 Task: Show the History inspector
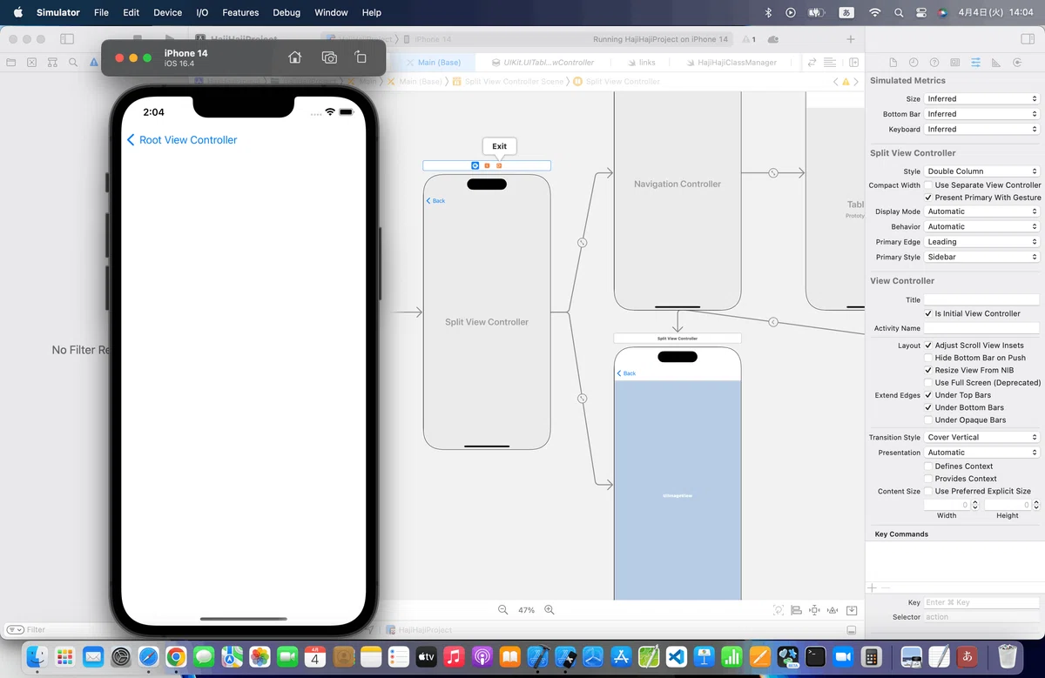pos(914,63)
